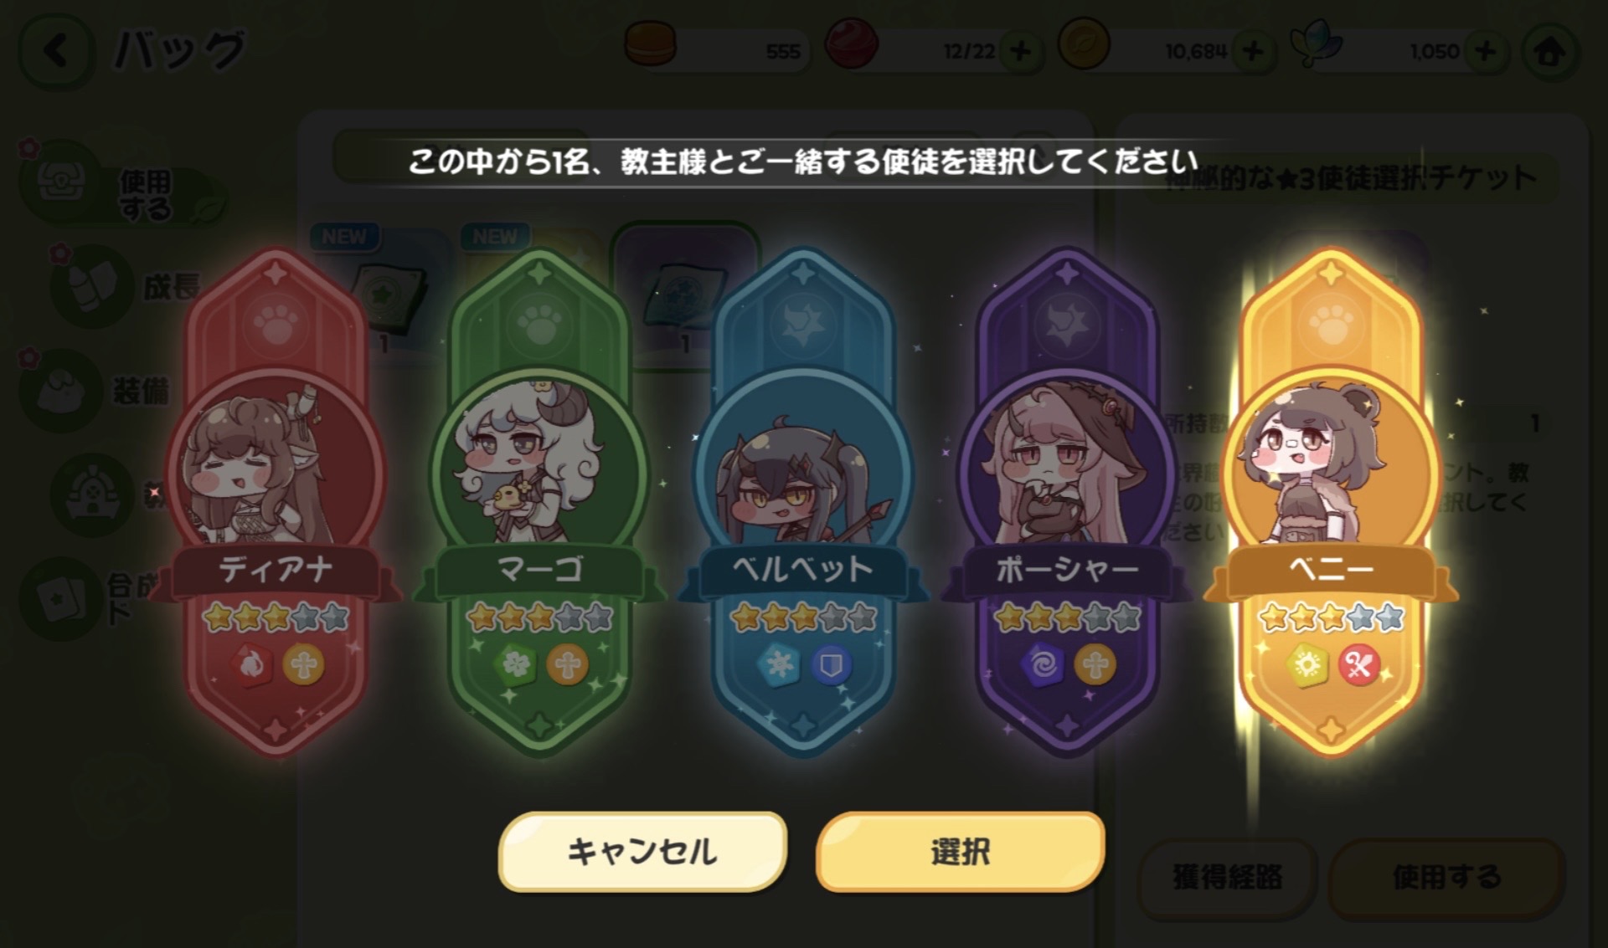Add gold coins with plus icon
1608x948 pixels.
click(1253, 51)
